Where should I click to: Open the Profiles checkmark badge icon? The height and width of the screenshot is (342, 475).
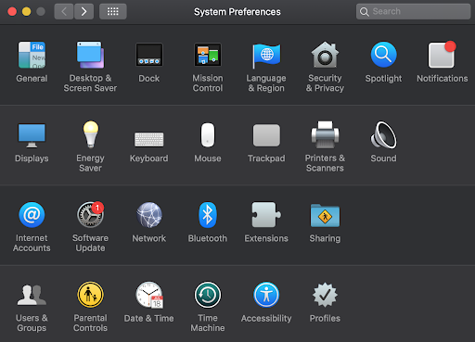tap(325, 295)
